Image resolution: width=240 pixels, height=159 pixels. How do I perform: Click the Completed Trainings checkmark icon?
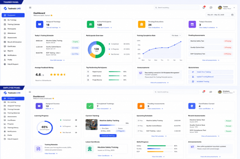(x=90, y=106)
